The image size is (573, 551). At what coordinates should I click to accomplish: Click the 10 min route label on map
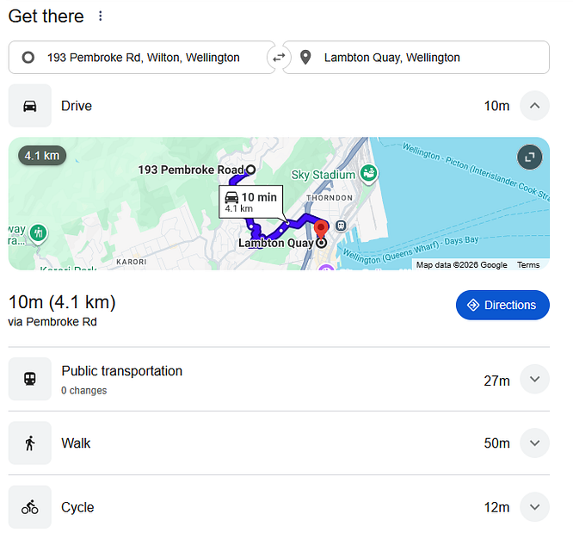[x=250, y=202]
